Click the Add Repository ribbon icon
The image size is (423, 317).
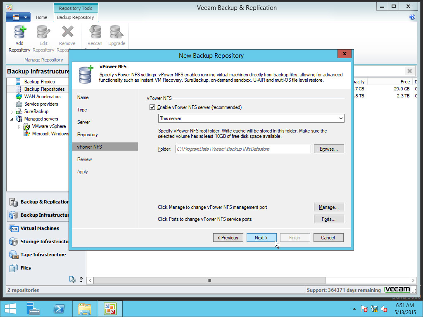20,32
